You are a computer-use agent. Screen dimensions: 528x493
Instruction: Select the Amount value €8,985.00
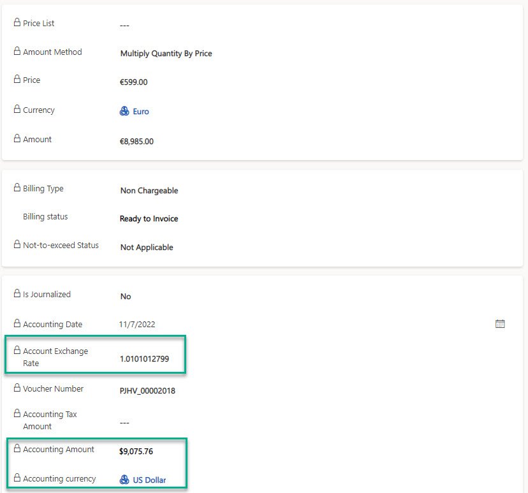click(x=136, y=142)
